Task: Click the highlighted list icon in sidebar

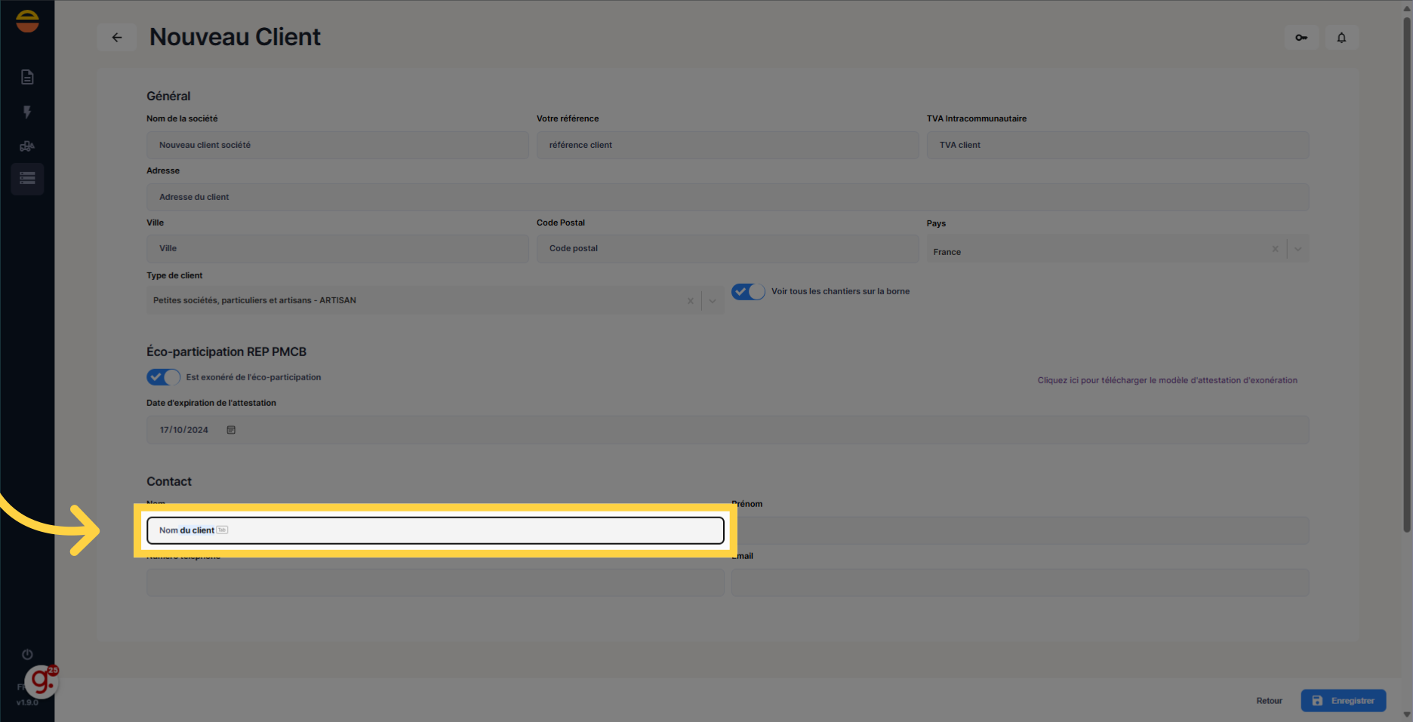Action: [x=27, y=179]
